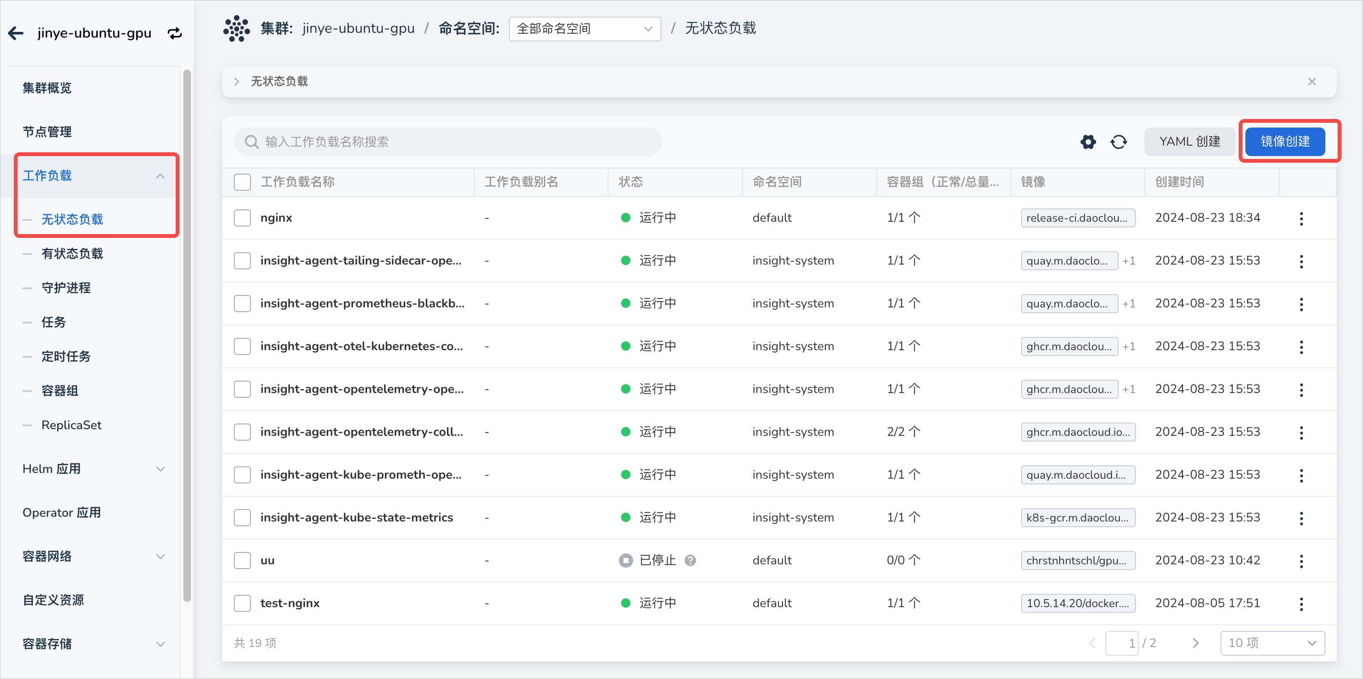Select 定时任务 in sidebar
The width and height of the screenshot is (1363, 679).
point(66,356)
